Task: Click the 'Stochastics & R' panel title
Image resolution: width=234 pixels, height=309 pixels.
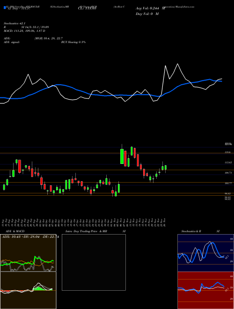Action: (191, 231)
